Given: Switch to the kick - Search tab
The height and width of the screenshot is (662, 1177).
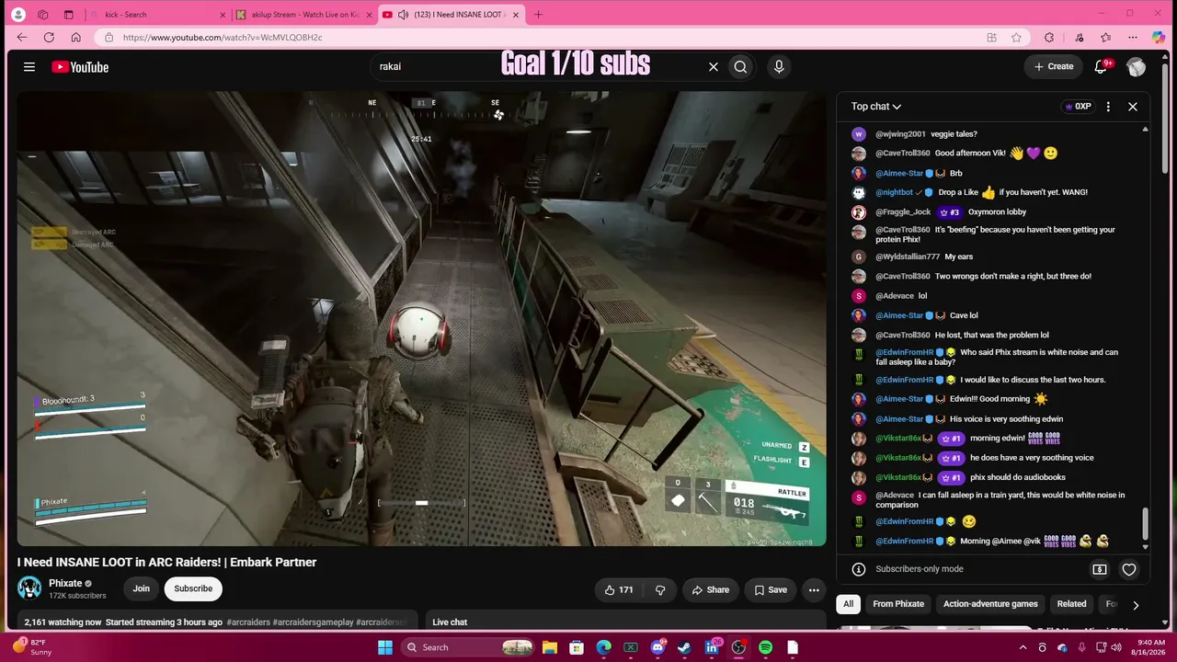Looking at the screenshot, I should (x=156, y=15).
